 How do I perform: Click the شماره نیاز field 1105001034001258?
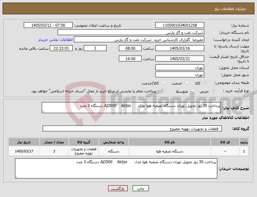coord(179,25)
